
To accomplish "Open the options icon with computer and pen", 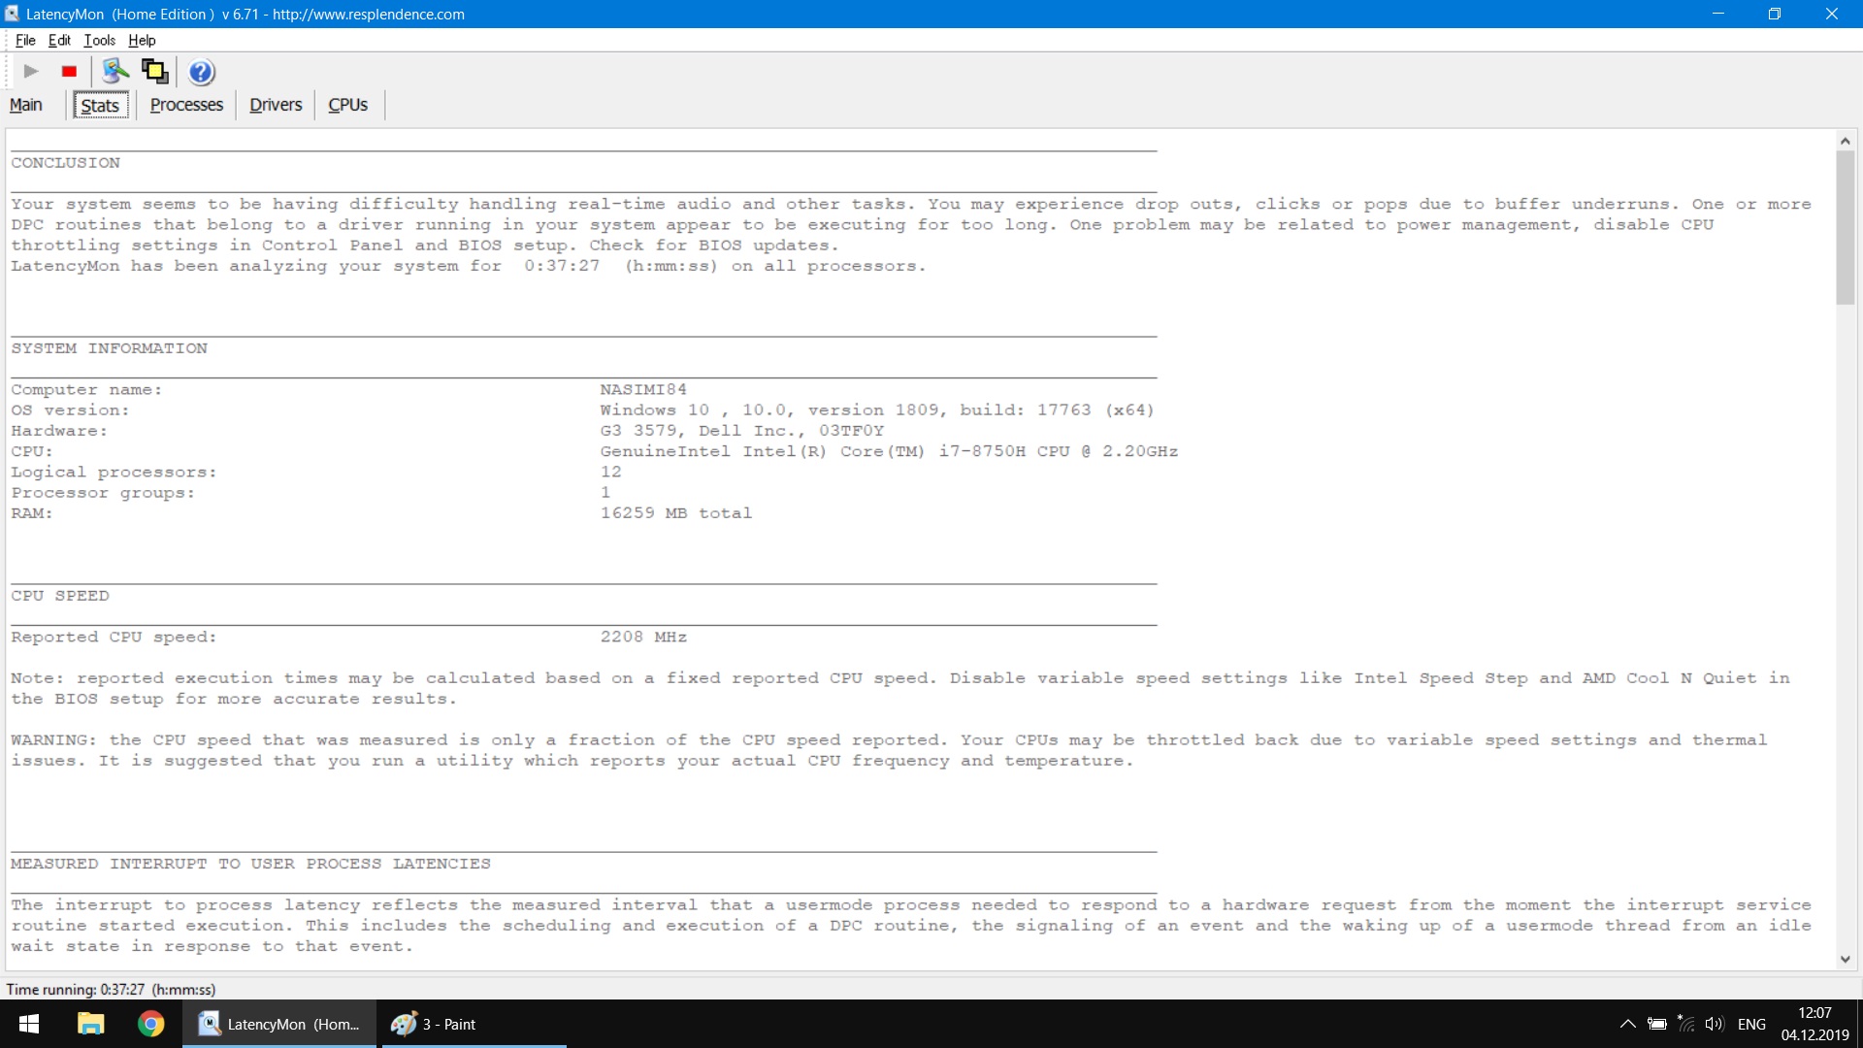I will click(115, 72).
